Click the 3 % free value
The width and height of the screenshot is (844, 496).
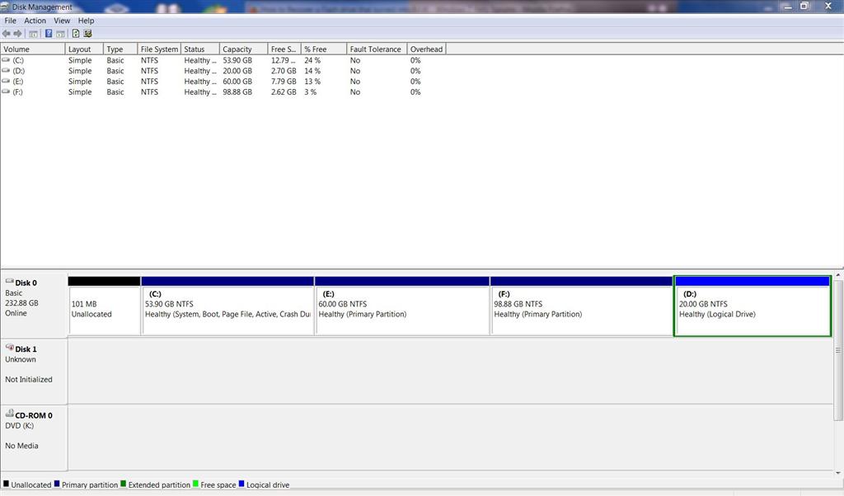311,92
